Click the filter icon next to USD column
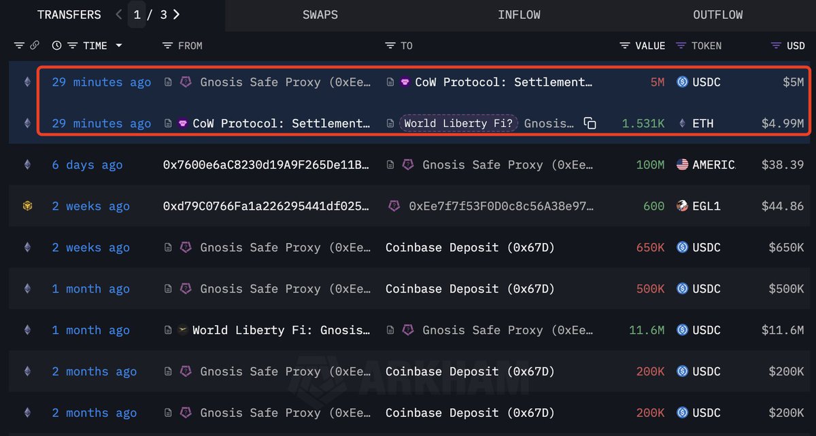The height and width of the screenshot is (436, 816). [x=776, y=46]
